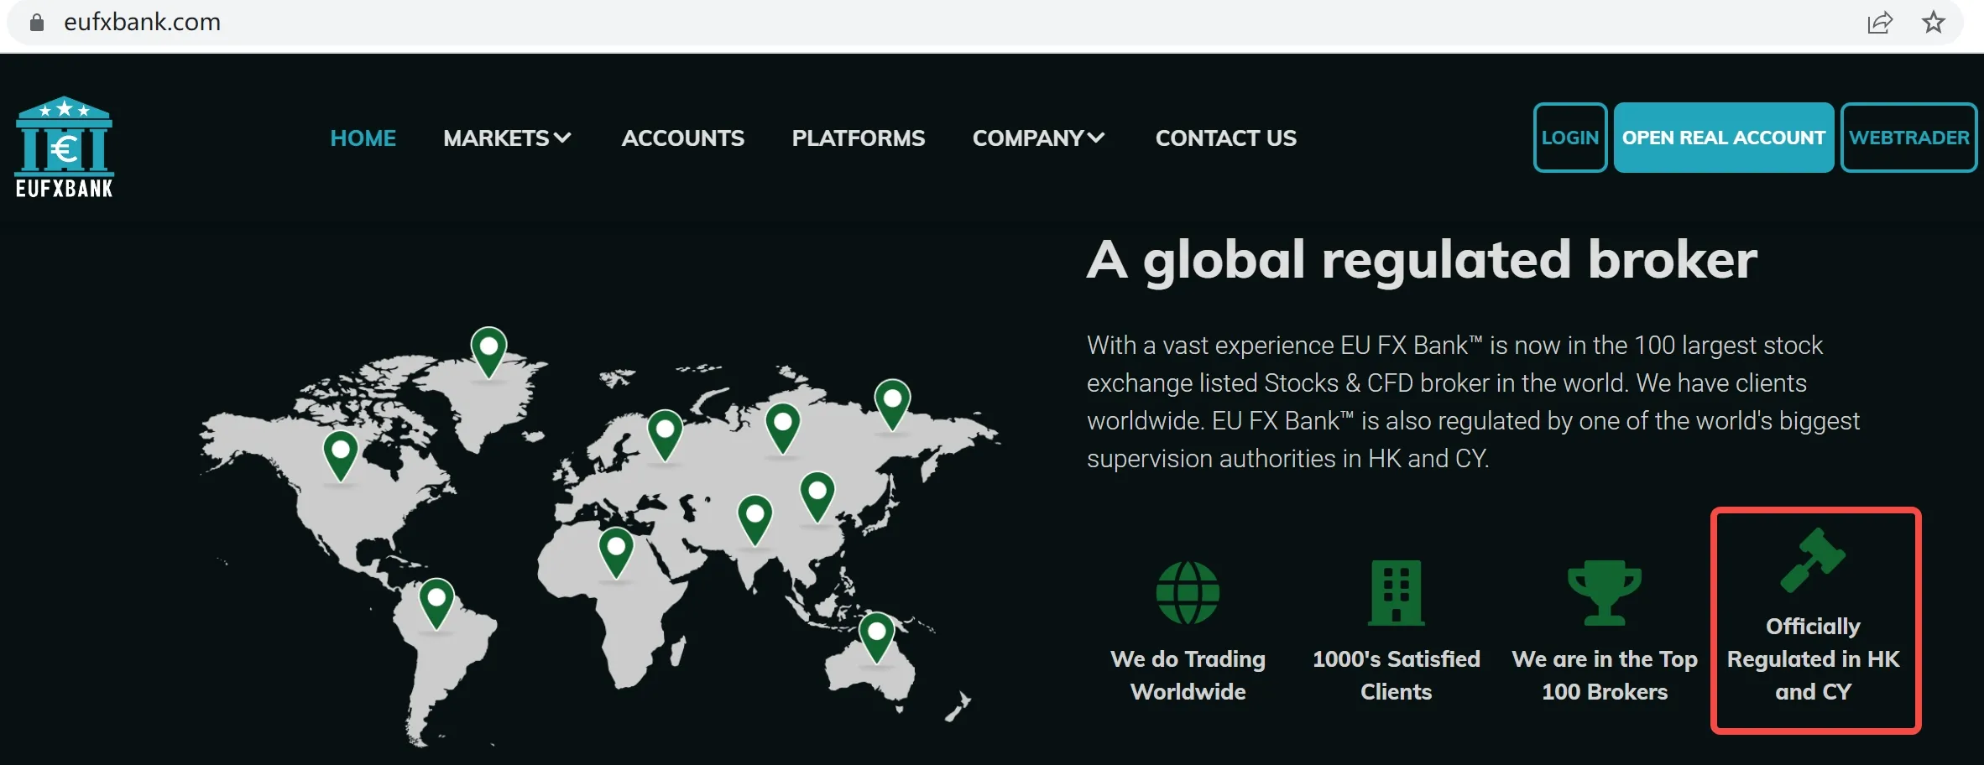Click 'Officially Regulated in HK and CY' text
The width and height of the screenshot is (1984, 765).
(1813, 659)
